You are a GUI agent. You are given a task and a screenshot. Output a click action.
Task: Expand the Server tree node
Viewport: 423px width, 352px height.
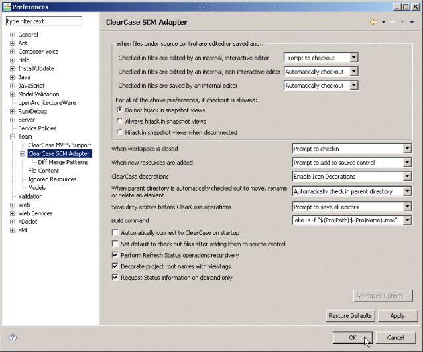coord(13,120)
